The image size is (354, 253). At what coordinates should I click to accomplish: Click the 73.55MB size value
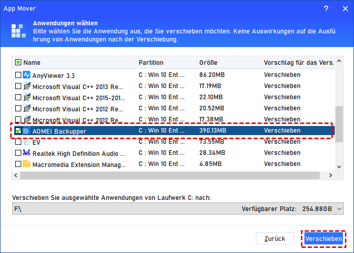tap(211, 142)
